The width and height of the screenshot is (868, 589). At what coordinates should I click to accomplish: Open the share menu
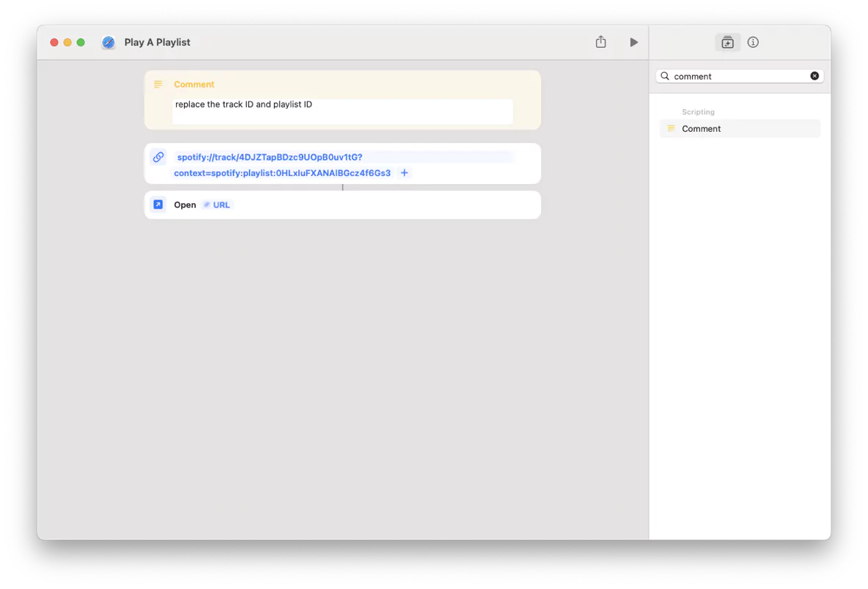pos(600,42)
